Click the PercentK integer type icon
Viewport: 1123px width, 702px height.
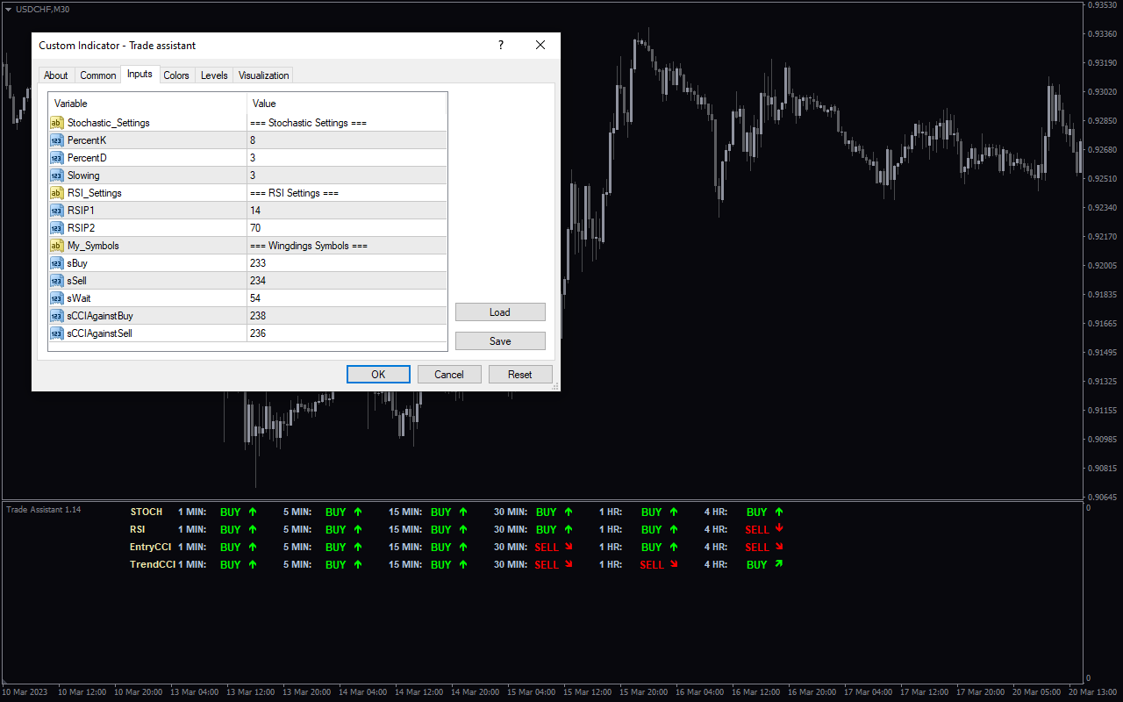tap(57, 140)
